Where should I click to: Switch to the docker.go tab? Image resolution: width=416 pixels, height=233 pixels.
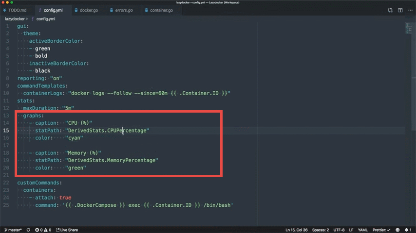(x=88, y=10)
